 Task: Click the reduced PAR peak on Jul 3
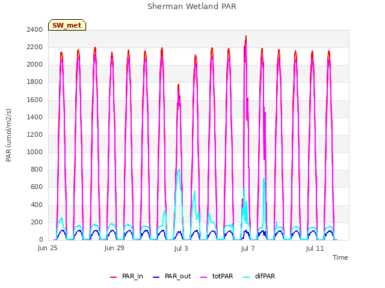[x=179, y=85]
